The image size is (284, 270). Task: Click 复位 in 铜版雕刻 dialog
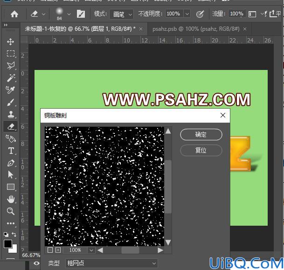201,150
